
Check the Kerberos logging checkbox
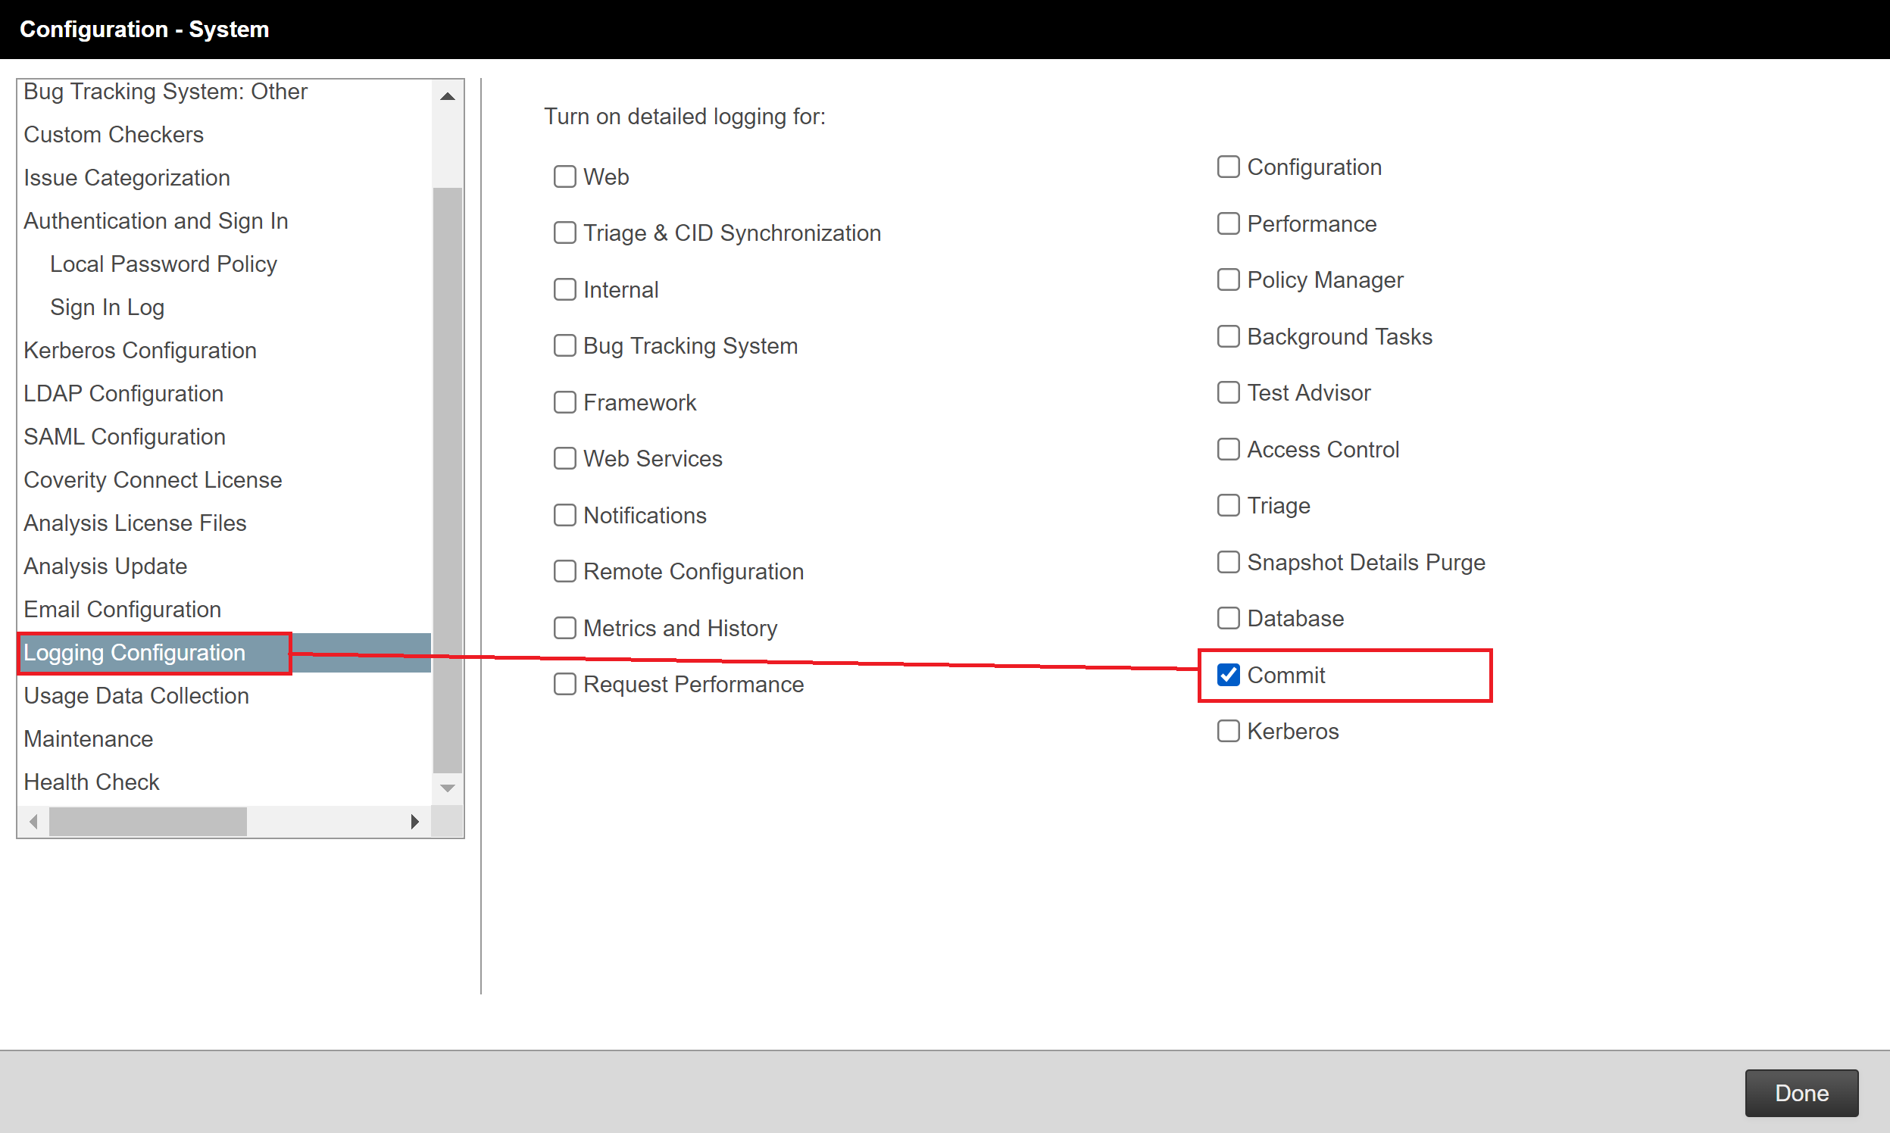click(1228, 731)
